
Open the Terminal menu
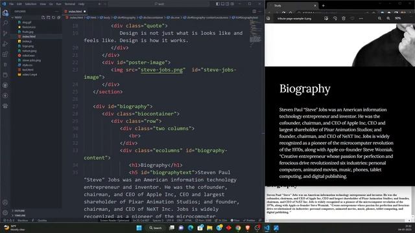[70, 4]
